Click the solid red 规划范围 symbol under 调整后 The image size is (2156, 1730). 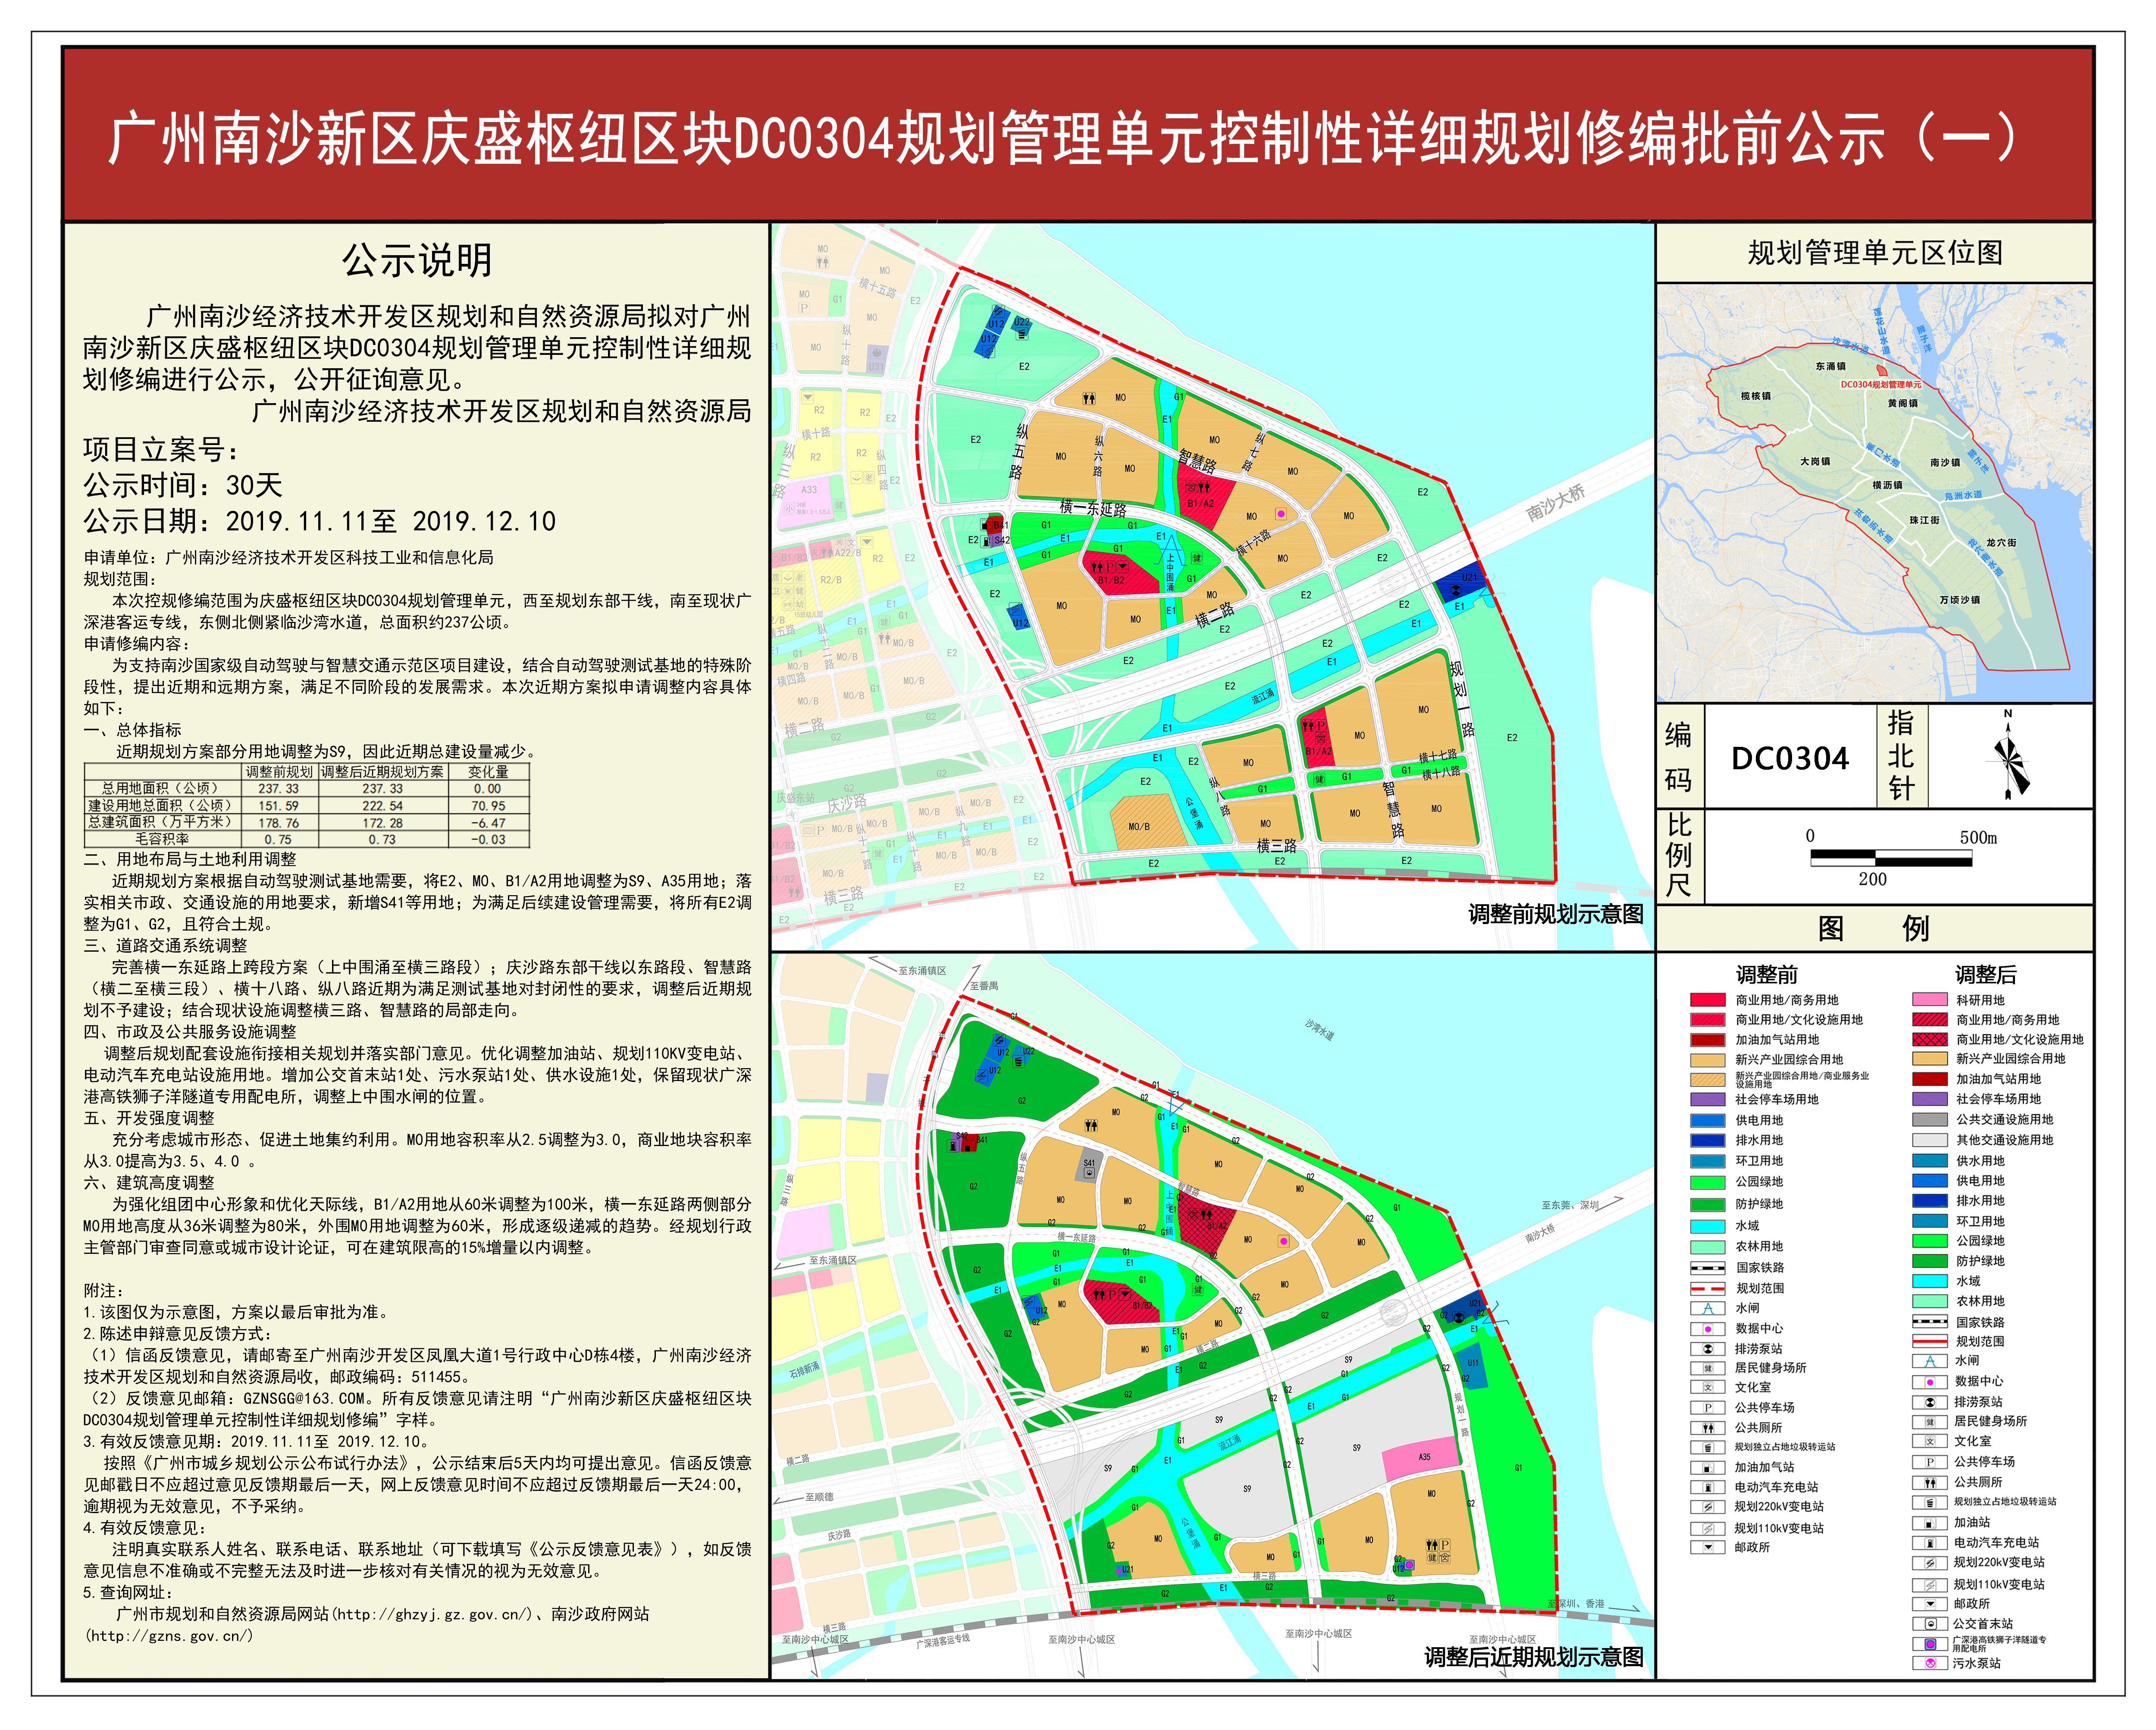click(1929, 1341)
